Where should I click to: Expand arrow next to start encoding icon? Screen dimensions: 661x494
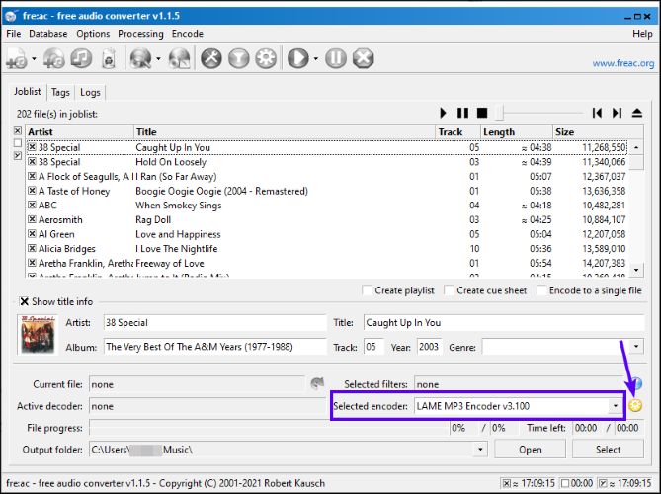pyautogui.click(x=316, y=58)
